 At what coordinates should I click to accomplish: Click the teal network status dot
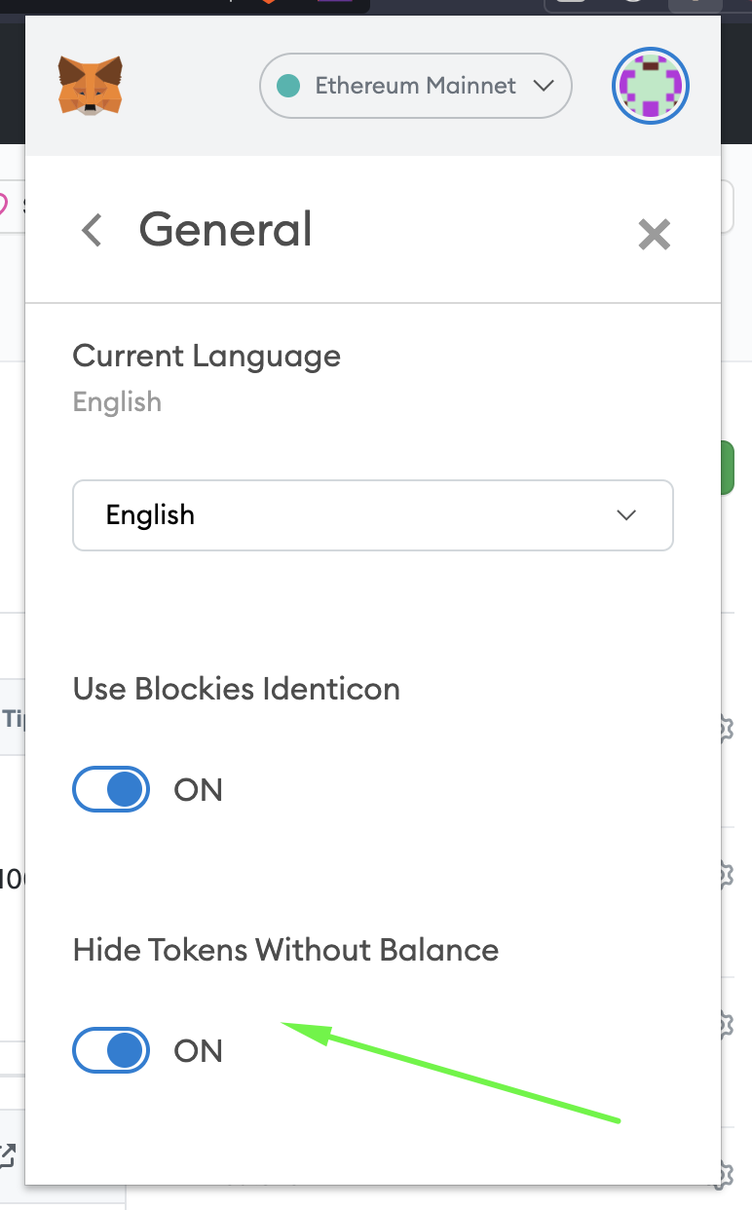click(x=287, y=86)
